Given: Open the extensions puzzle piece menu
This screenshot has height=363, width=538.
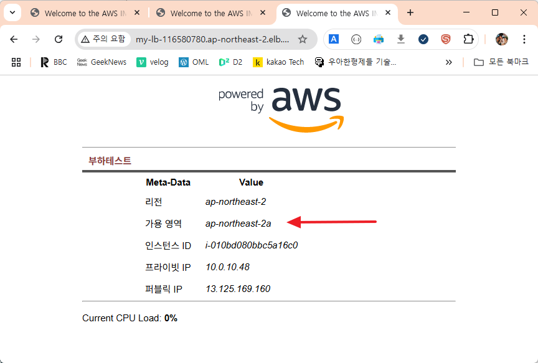Looking at the screenshot, I should [x=468, y=39].
